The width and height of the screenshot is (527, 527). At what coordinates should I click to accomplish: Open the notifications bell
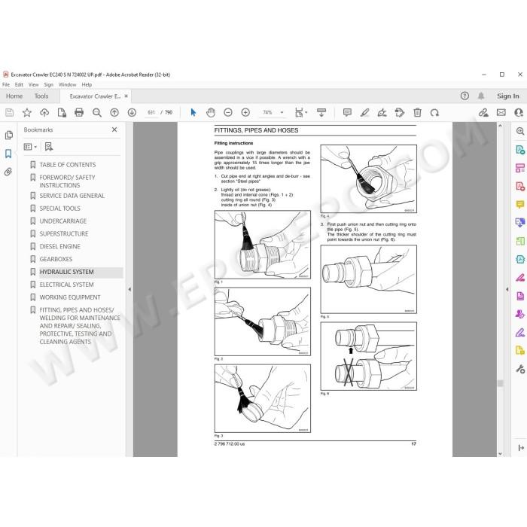click(481, 96)
